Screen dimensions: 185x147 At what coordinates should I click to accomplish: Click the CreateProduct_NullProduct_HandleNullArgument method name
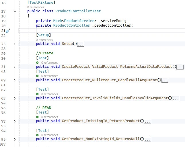(x=109, y=80)
